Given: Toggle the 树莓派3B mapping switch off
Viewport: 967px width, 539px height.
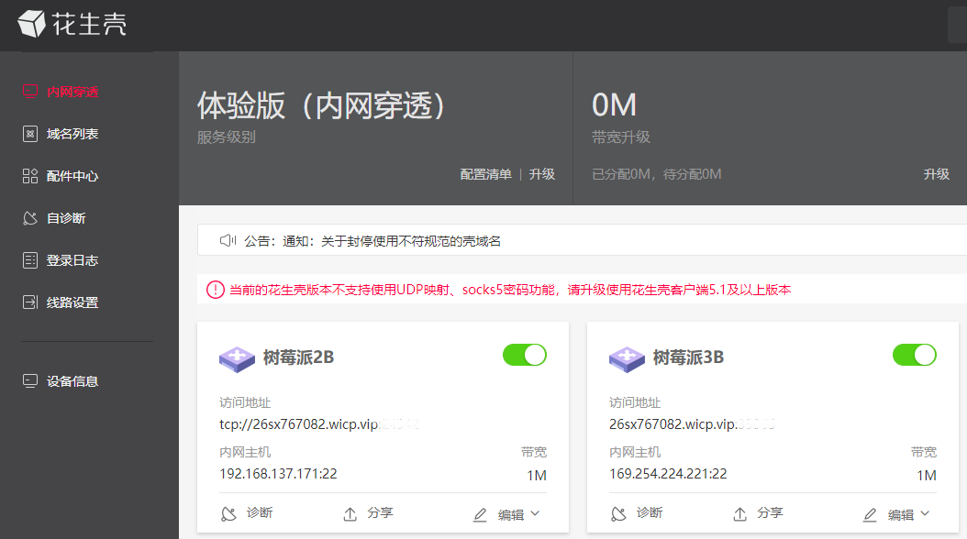Looking at the screenshot, I should [x=915, y=356].
